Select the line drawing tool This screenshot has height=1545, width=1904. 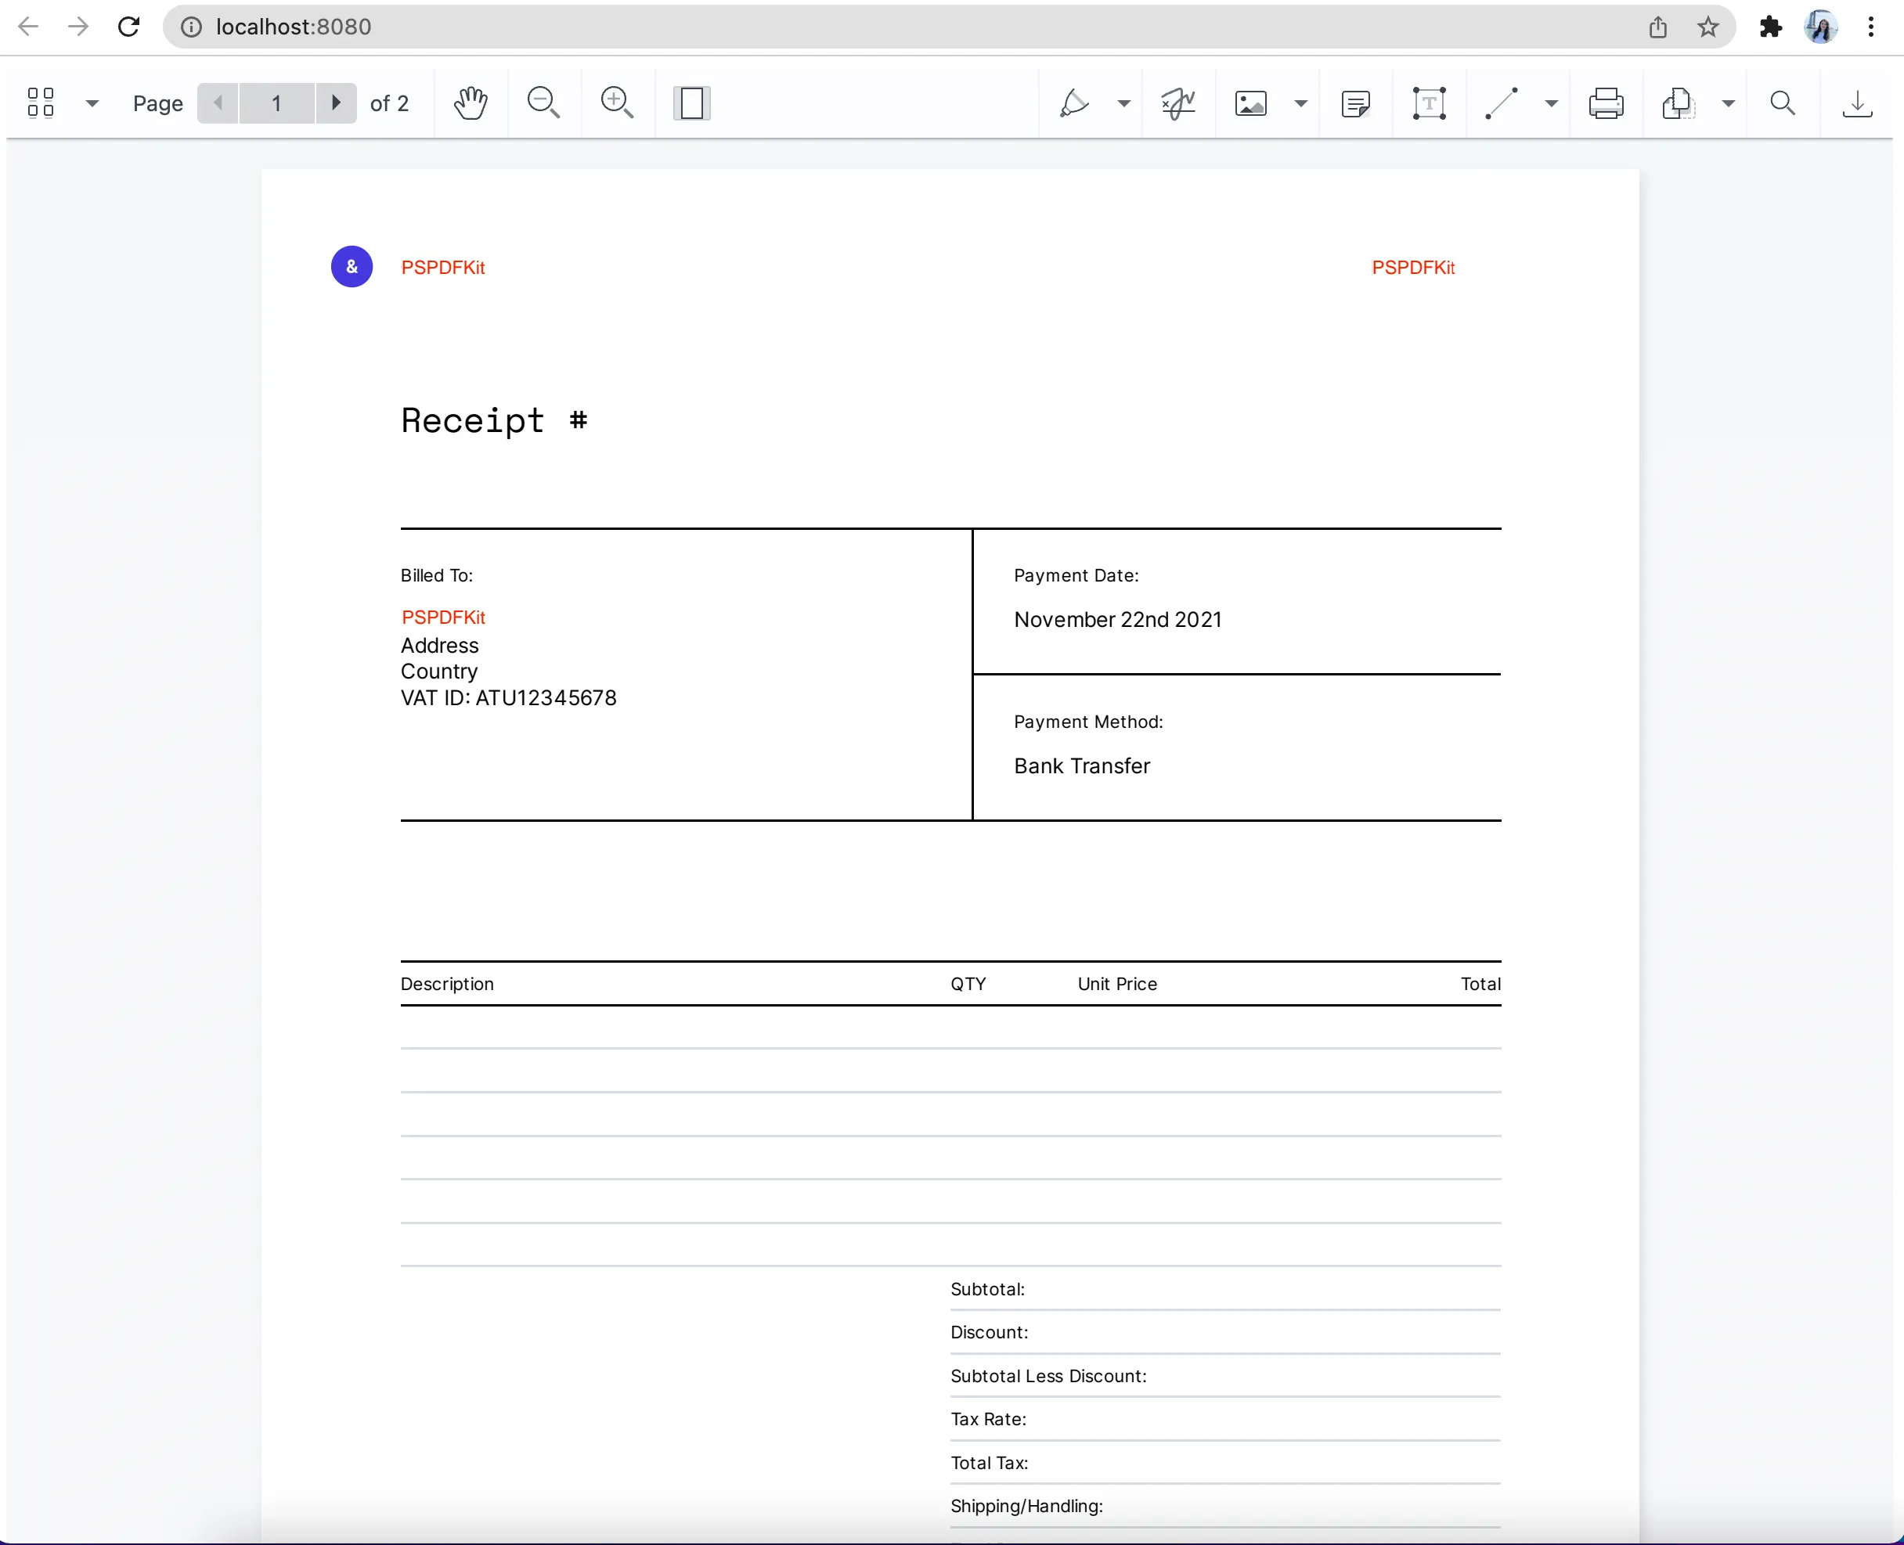point(1502,103)
